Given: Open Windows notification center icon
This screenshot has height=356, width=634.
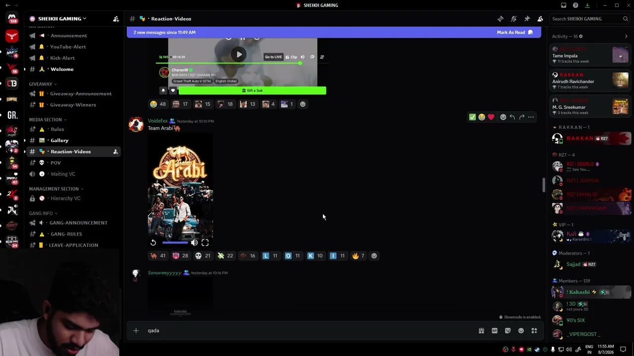Looking at the screenshot, I should point(623,350).
